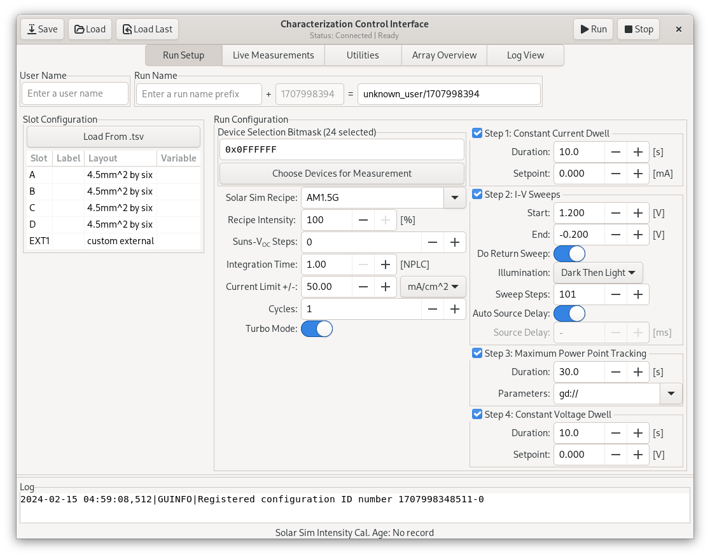Open Solar Sim Recipe dropdown arrow
Screen dimensions: 710x557
(455, 198)
